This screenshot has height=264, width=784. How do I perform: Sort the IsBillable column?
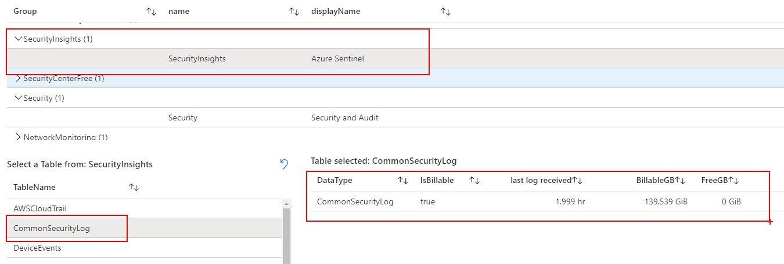point(474,181)
